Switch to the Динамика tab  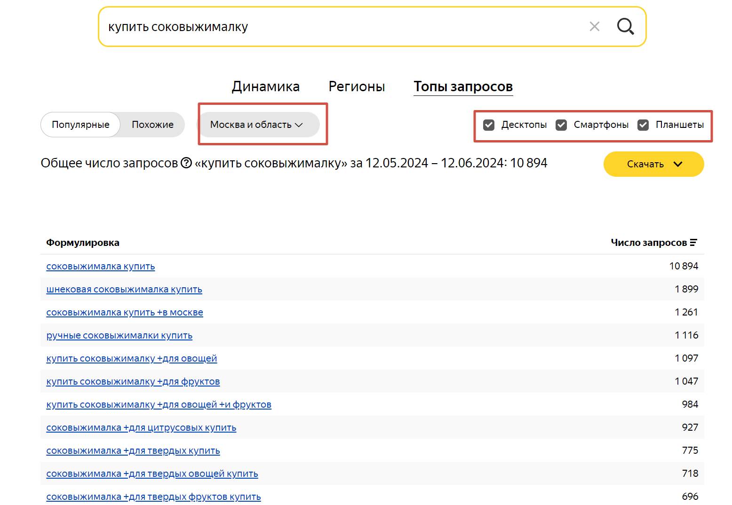[265, 87]
